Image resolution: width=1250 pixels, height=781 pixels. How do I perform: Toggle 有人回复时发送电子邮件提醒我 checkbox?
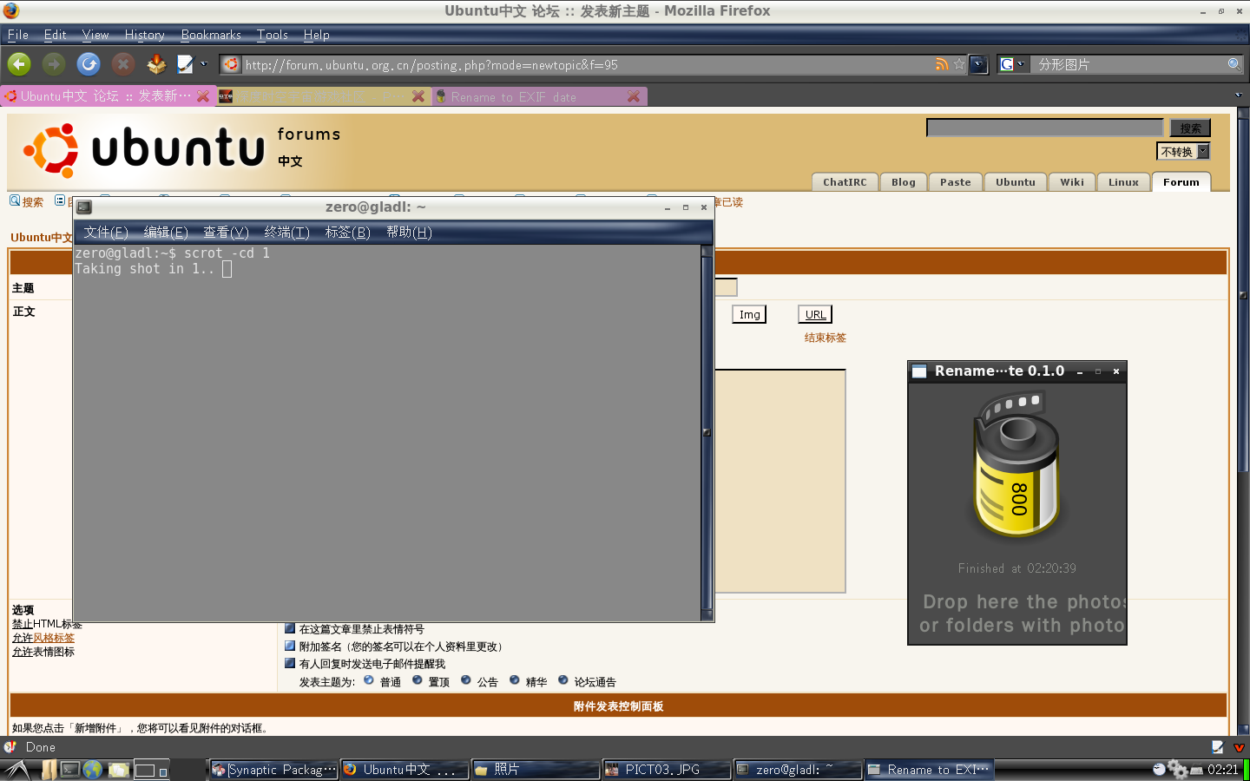click(x=290, y=663)
